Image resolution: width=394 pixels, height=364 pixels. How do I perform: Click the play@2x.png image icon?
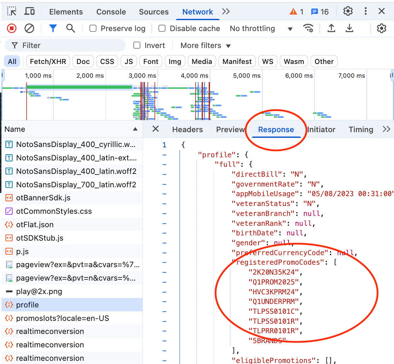coord(9,292)
